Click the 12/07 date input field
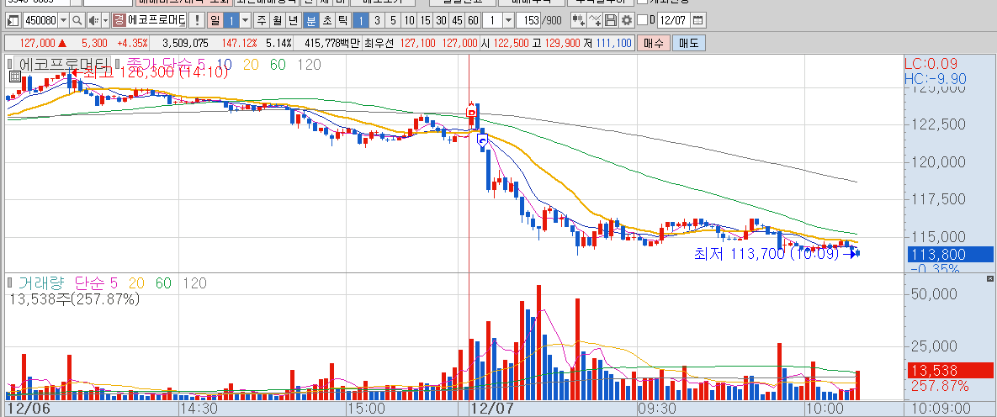The width and height of the screenshot is (997, 417). coord(674,20)
